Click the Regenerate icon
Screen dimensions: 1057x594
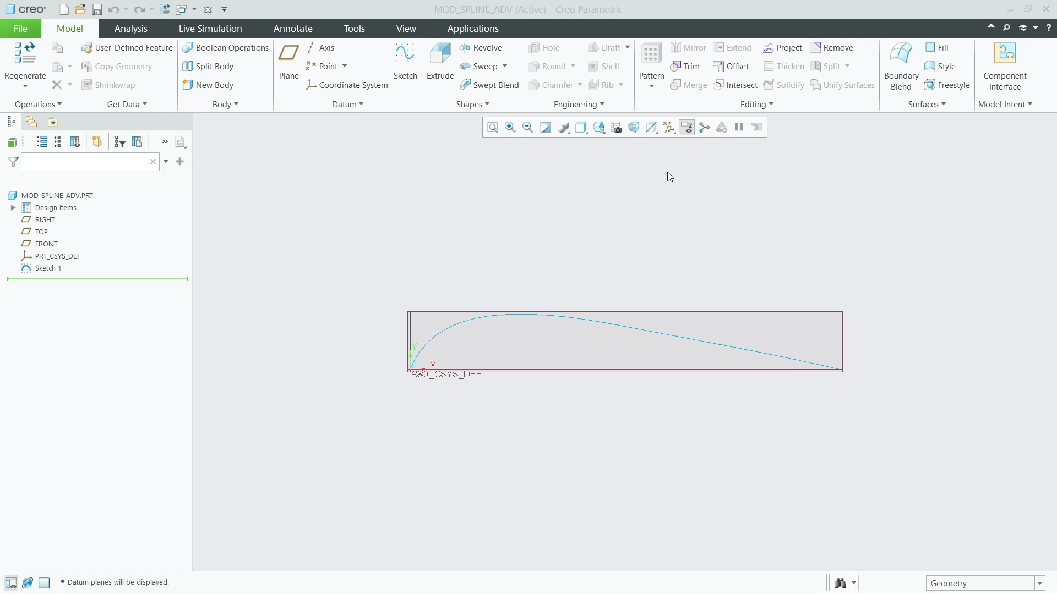[25, 53]
